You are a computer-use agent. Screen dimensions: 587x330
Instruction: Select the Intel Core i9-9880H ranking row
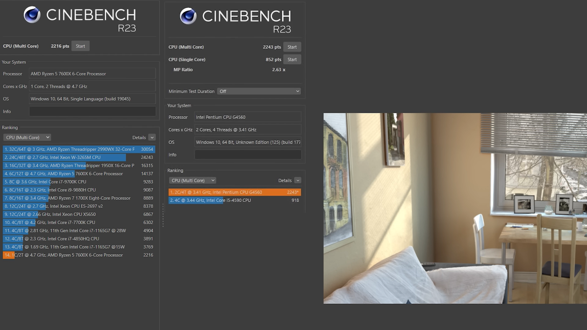[x=79, y=190]
